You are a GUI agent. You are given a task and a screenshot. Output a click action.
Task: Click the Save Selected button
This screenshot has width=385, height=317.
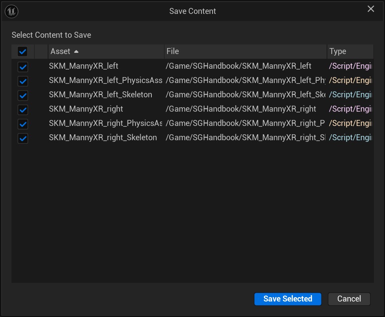click(287, 299)
